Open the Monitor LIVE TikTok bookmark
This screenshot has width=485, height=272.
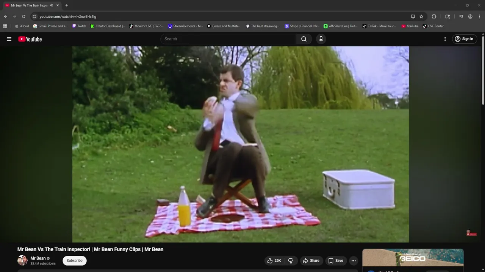click(146, 26)
